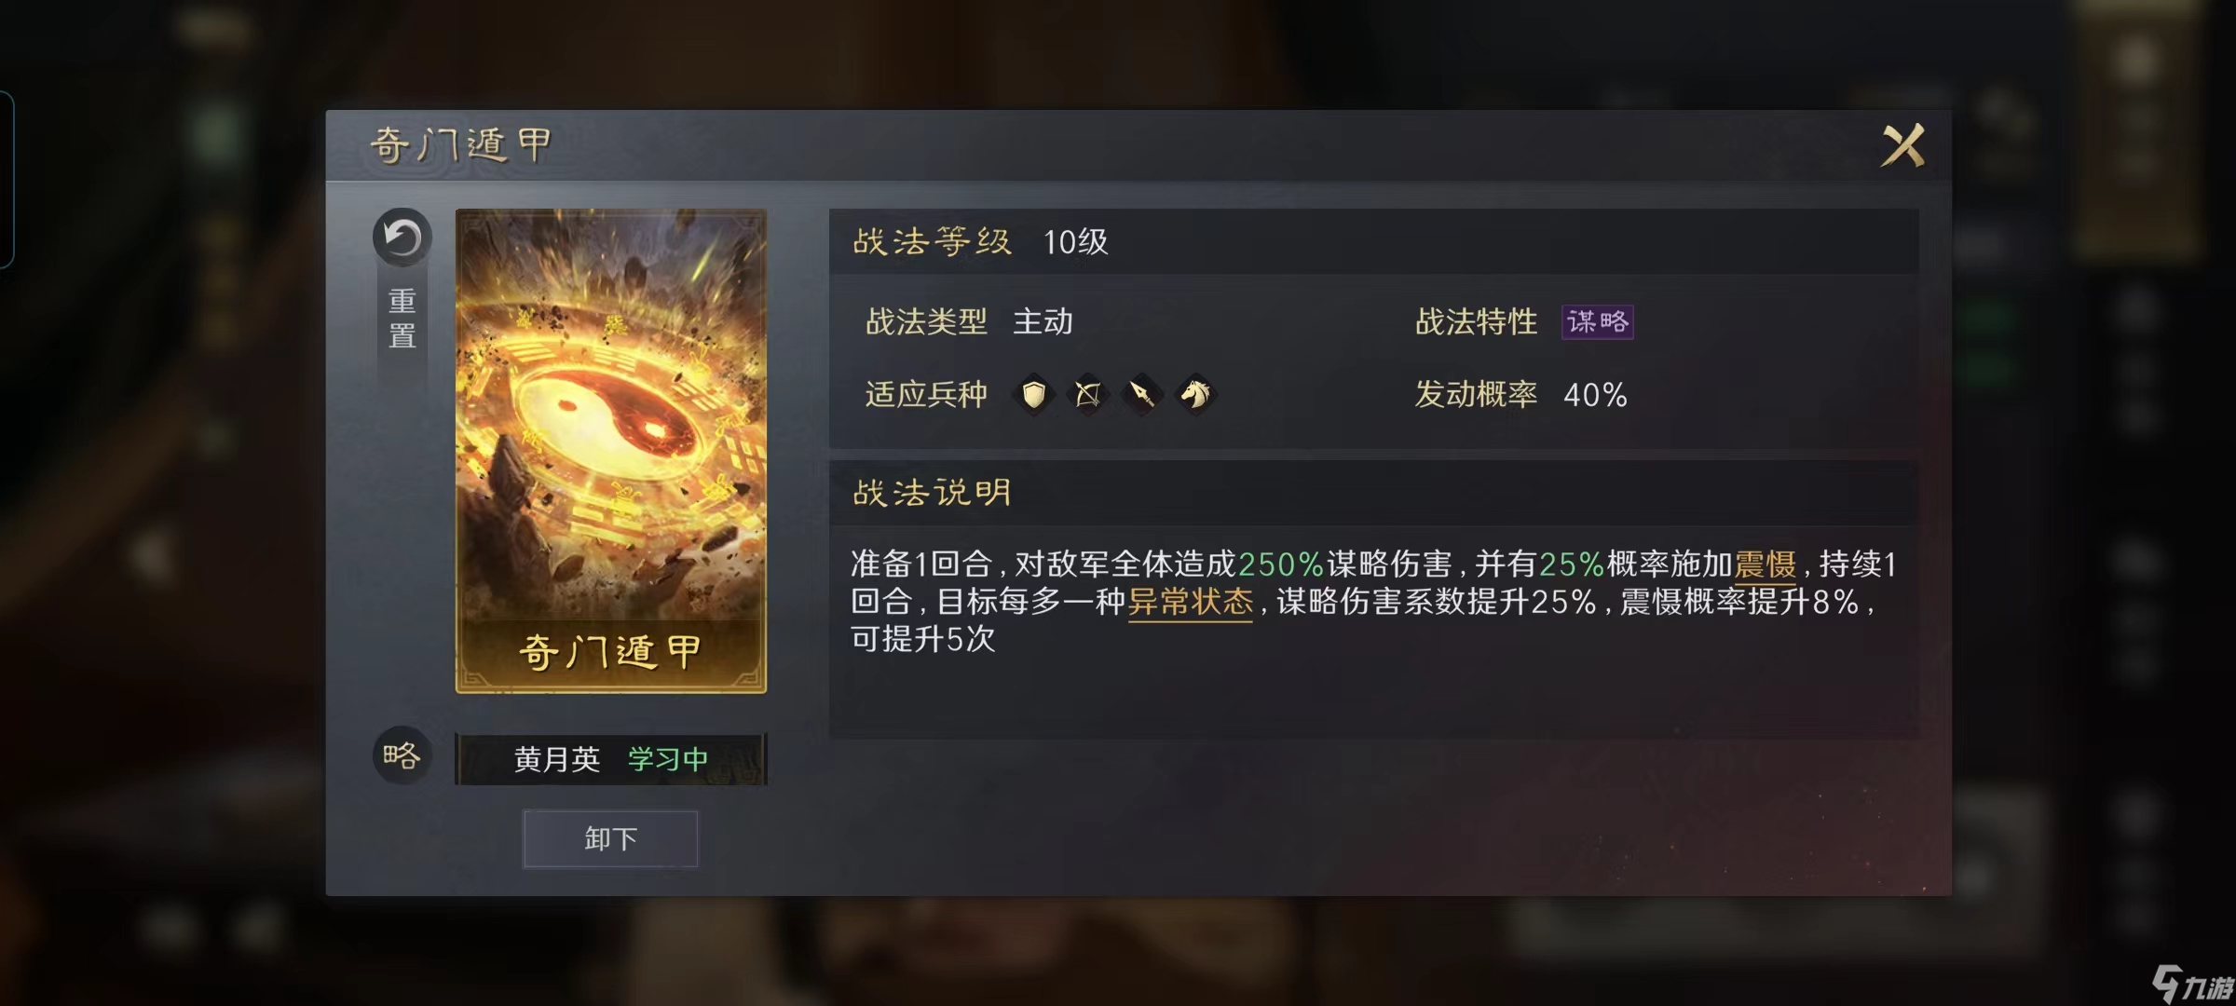Click the 黄月英 学习中 label bar
Screen dimensions: 2236x1006
611,759
